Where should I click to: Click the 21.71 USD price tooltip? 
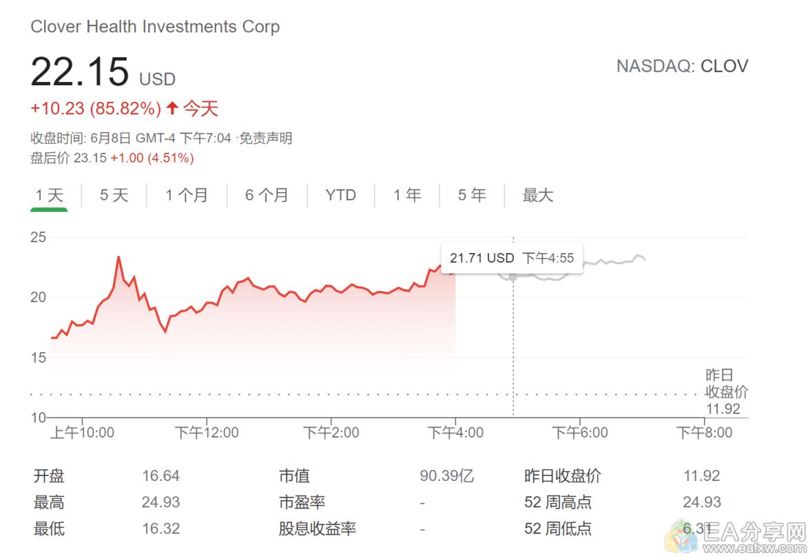(x=512, y=258)
